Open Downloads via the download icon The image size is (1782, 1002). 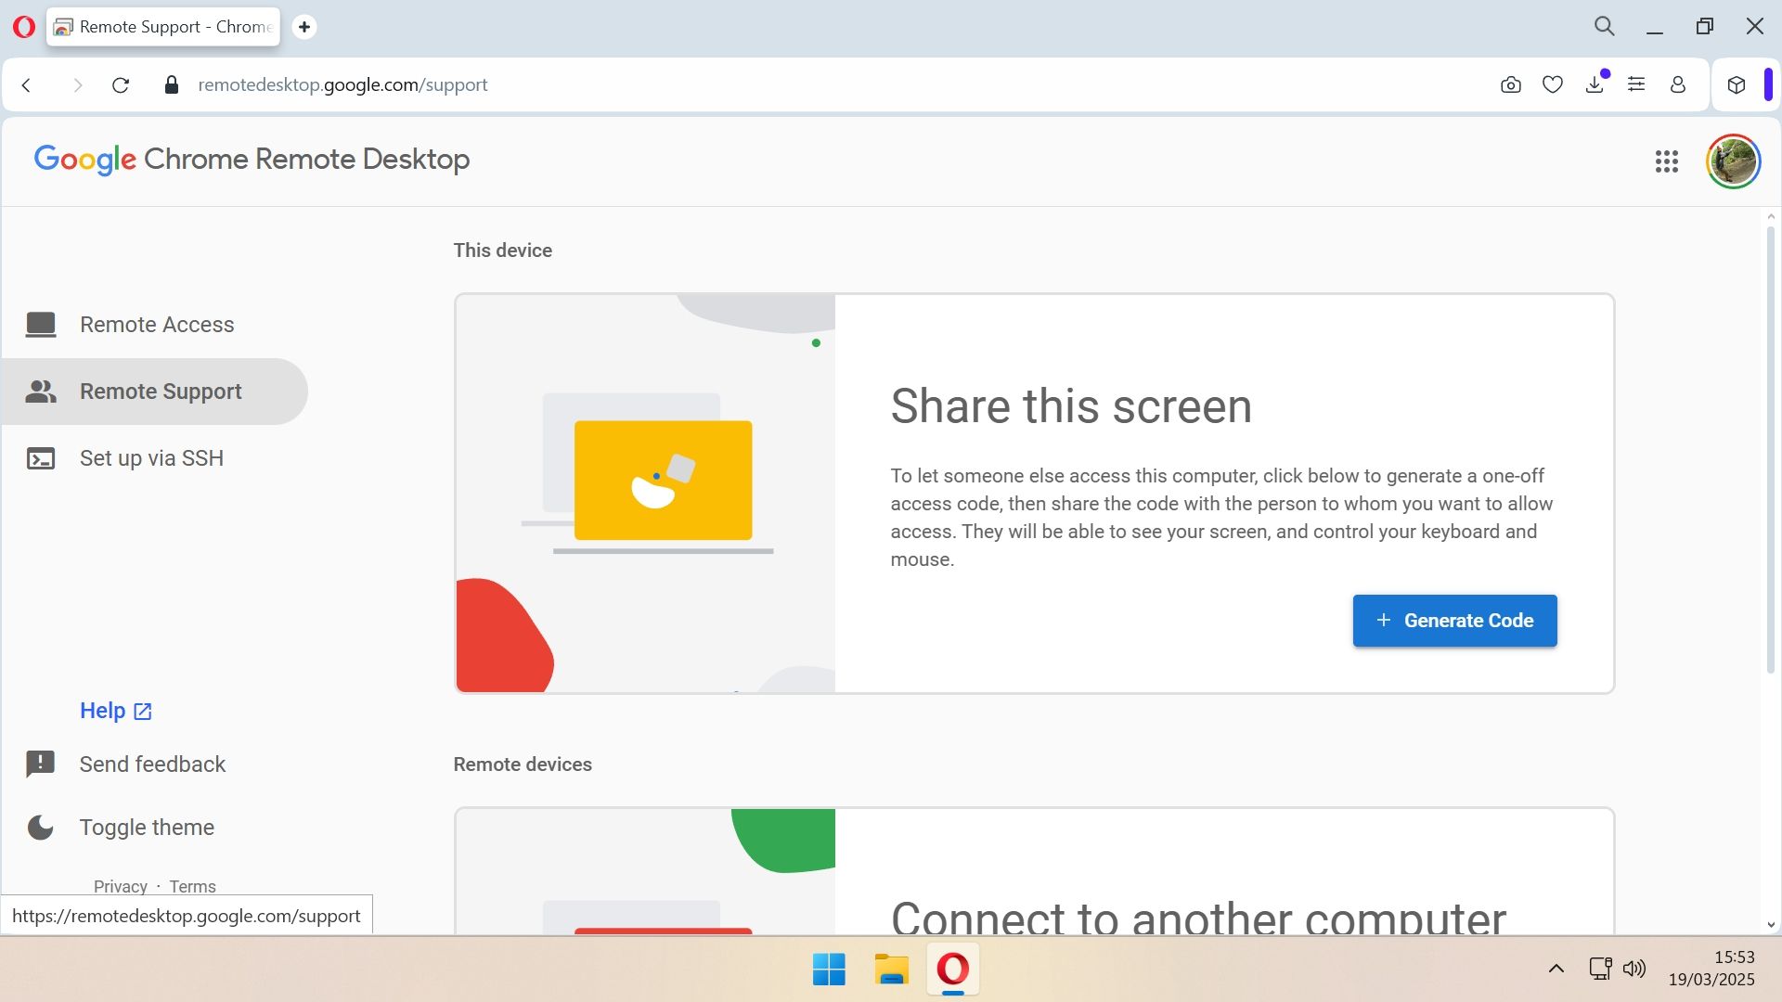pos(1595,84)
